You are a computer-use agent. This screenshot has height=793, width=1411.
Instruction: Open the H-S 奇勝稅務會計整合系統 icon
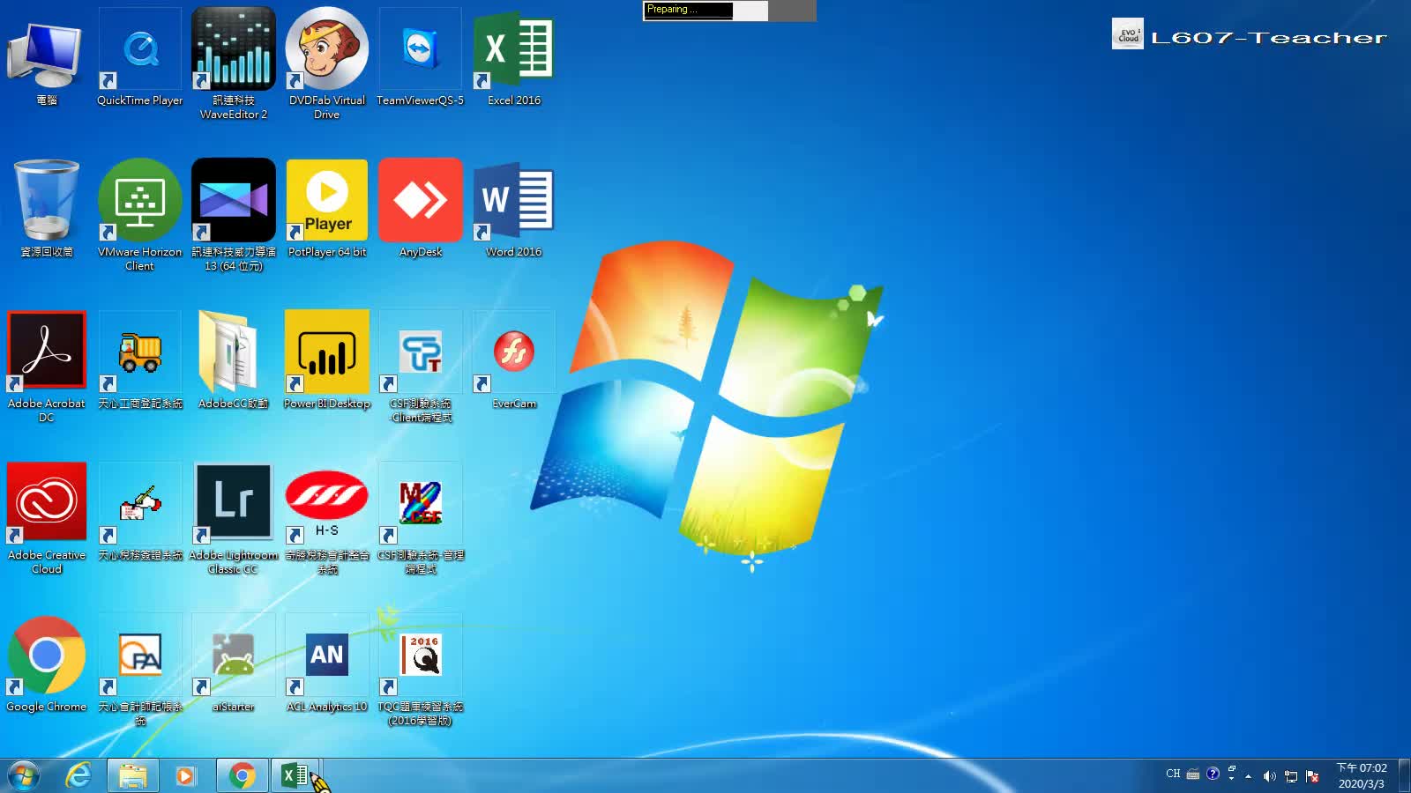click(327, 518)
